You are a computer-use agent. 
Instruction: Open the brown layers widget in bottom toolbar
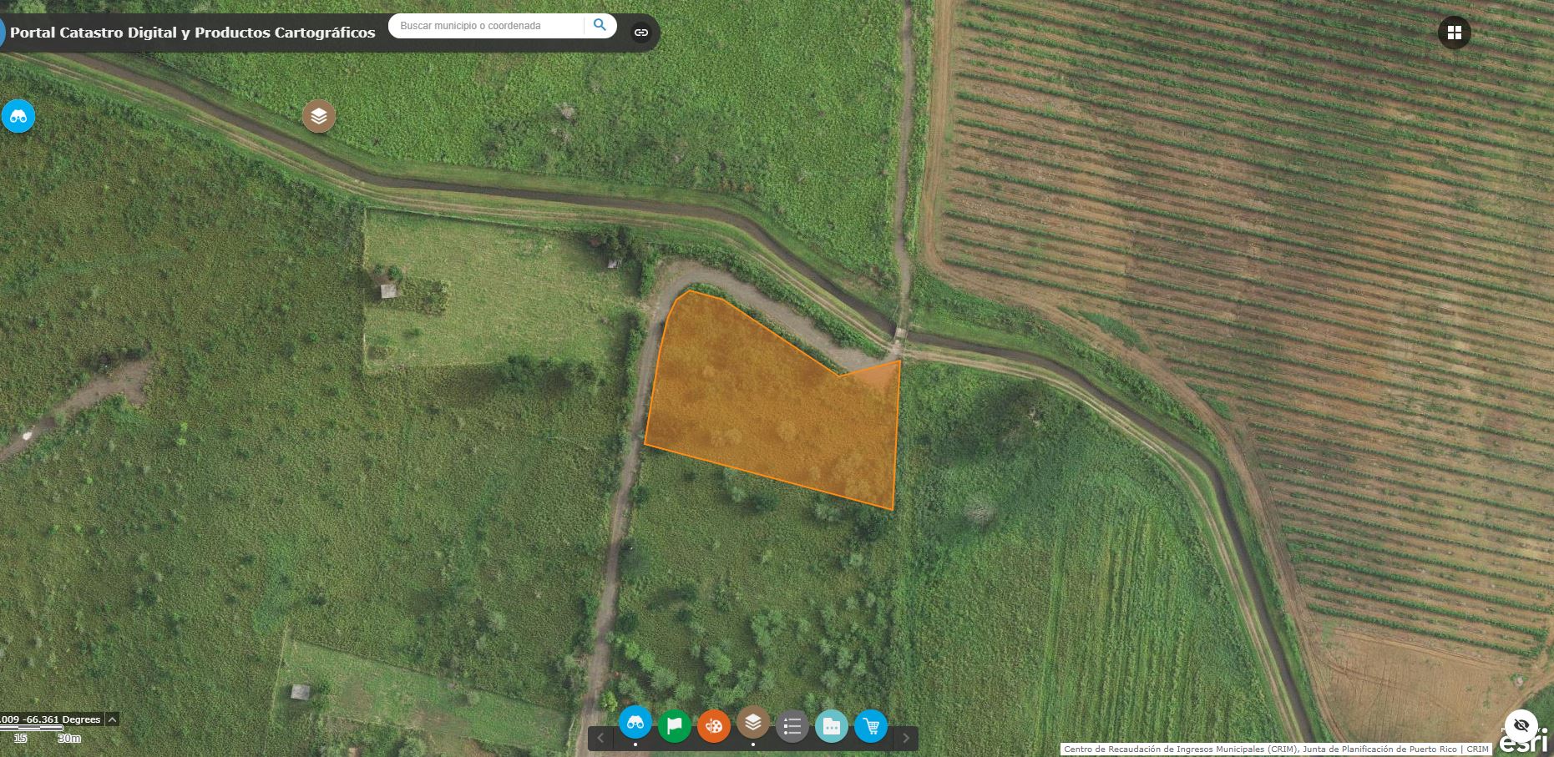(x=752, y=723)
